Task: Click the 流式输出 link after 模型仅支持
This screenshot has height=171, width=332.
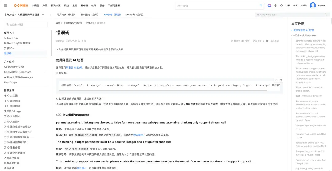Action: tap(81, 168)
